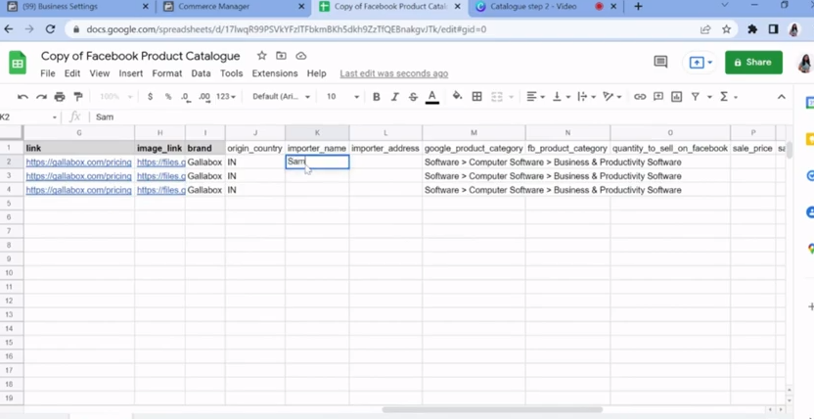Bookmark this page star icon
This screenshot has height=419, width=814.
(x=726, y=29)
